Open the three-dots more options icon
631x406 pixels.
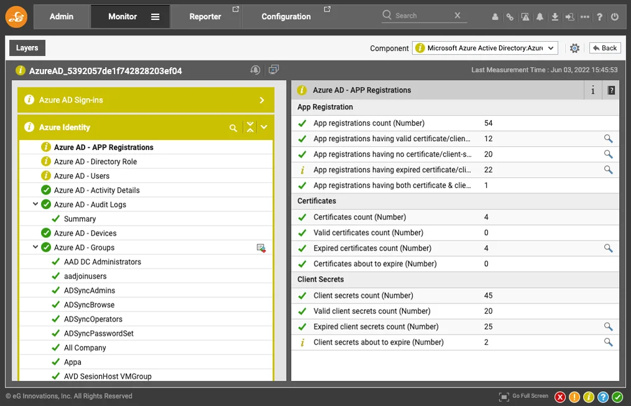[x=585, y=17]
